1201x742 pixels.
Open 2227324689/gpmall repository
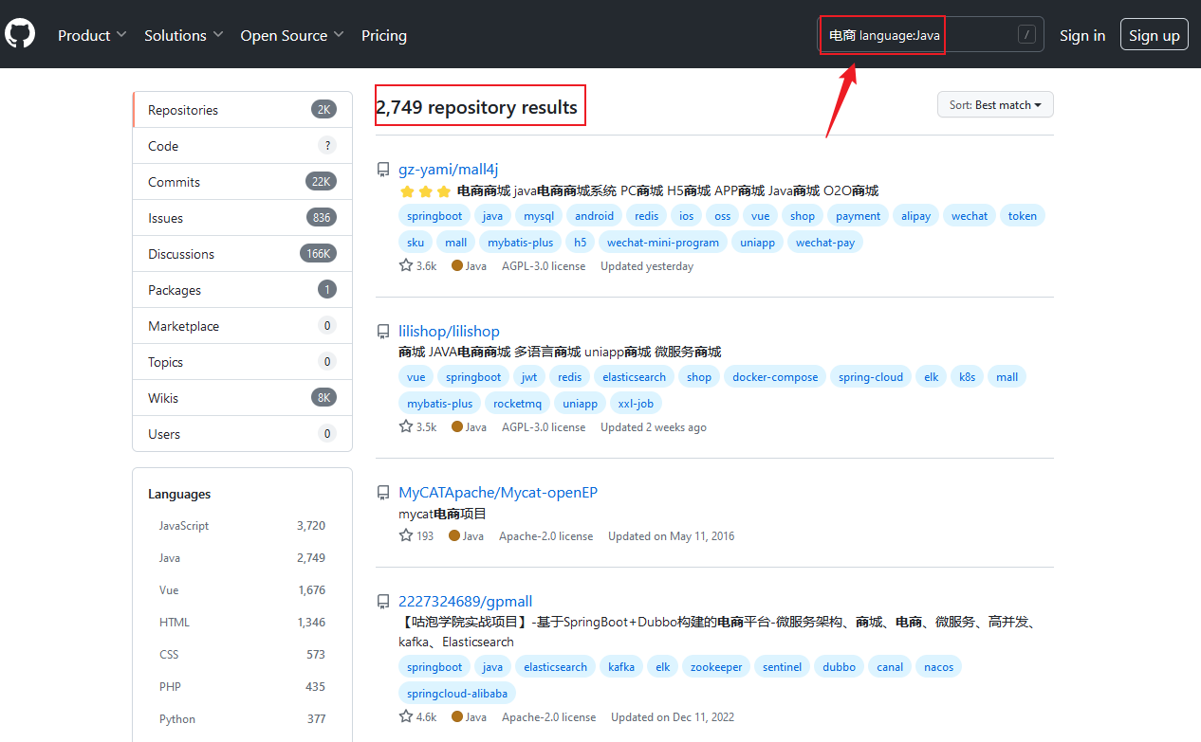[466, 602]
